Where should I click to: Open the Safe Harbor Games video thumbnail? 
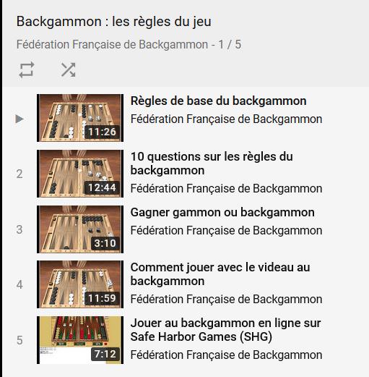(80, 340)
